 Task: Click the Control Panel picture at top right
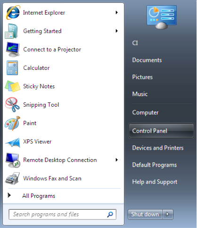[x=162, y=17]
